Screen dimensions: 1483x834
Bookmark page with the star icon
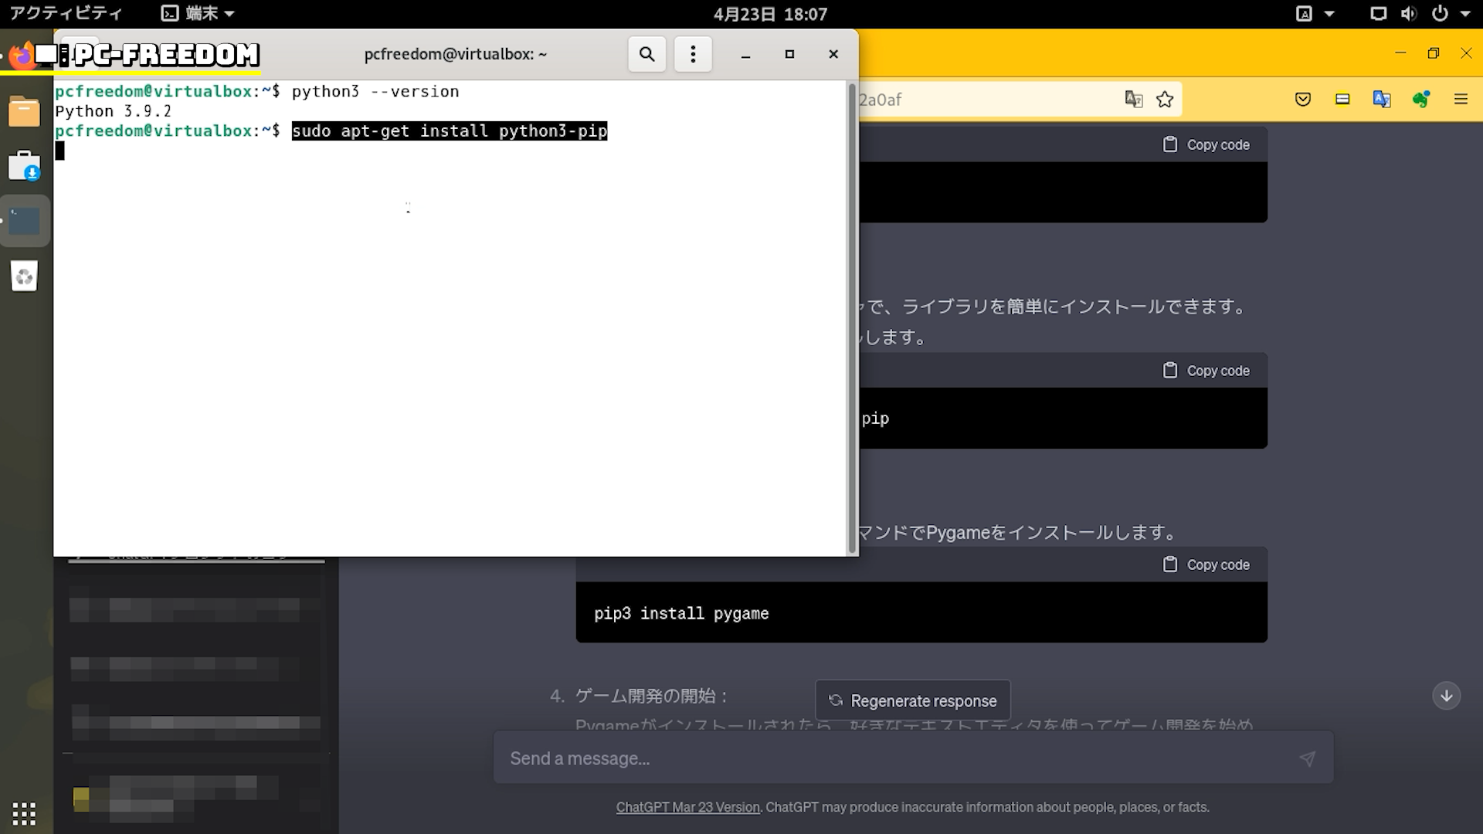[1165, 99]
